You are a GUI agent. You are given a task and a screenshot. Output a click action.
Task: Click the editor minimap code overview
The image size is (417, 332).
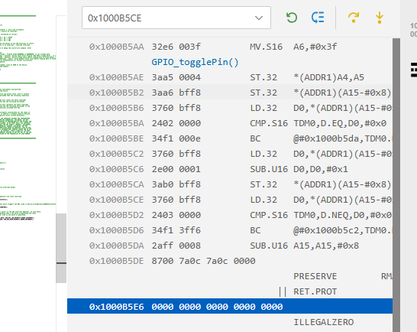(28, 117)
